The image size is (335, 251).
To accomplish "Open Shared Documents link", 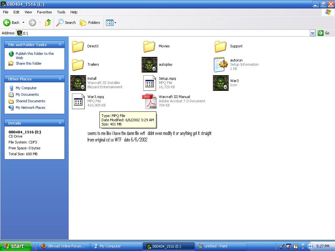I will click(x=30, y=101).
